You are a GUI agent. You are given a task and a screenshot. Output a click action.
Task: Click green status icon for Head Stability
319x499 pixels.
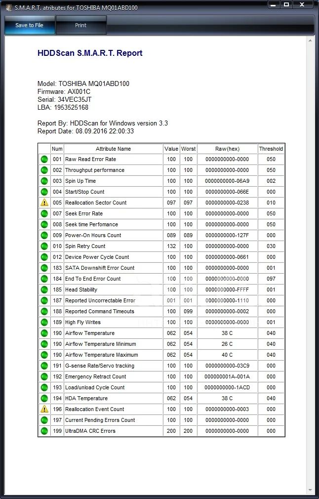44,290
